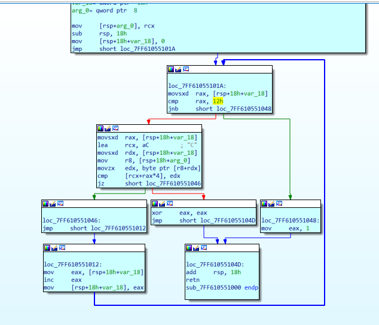The width and height of the screenshot is (379, 325).
Task: Click 'movzx edx, byte ptr [r8+rdx]' line
Action: coord(149,168)
